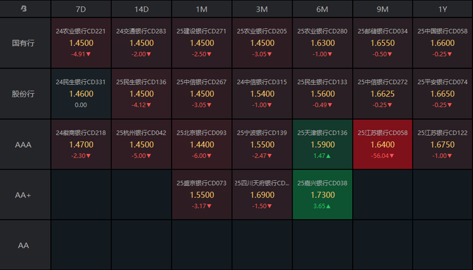Open the green 25天津银行CD136 cell

[x=322, y=145]
